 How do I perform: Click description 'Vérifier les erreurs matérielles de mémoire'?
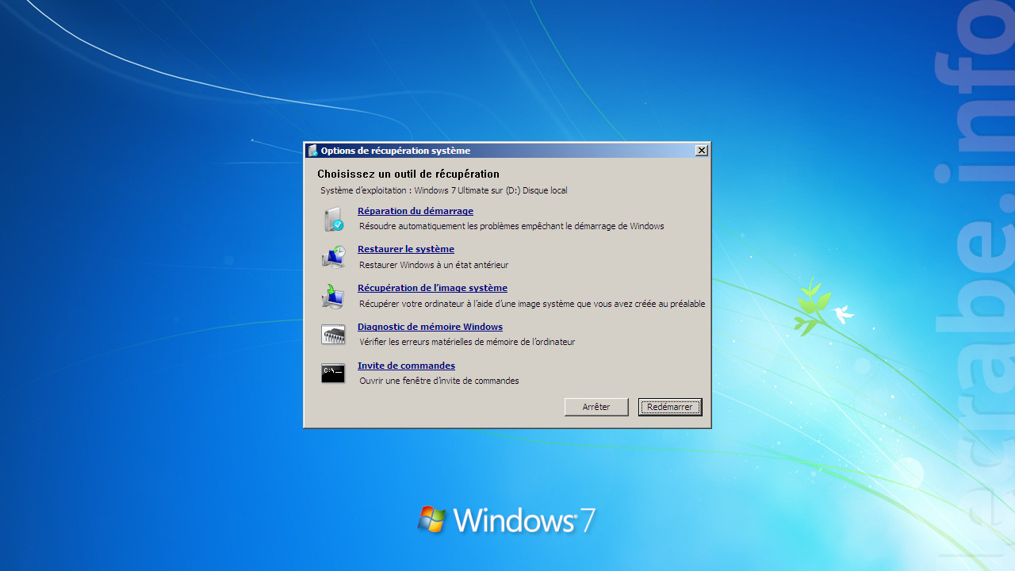(440, 343)
